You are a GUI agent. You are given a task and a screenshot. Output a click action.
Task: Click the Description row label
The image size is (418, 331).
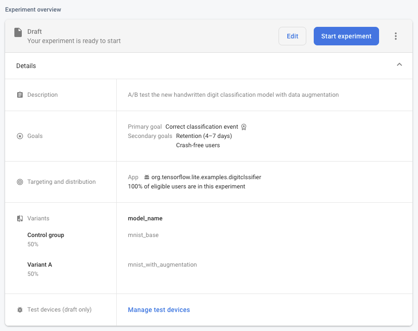click(42, 95)
